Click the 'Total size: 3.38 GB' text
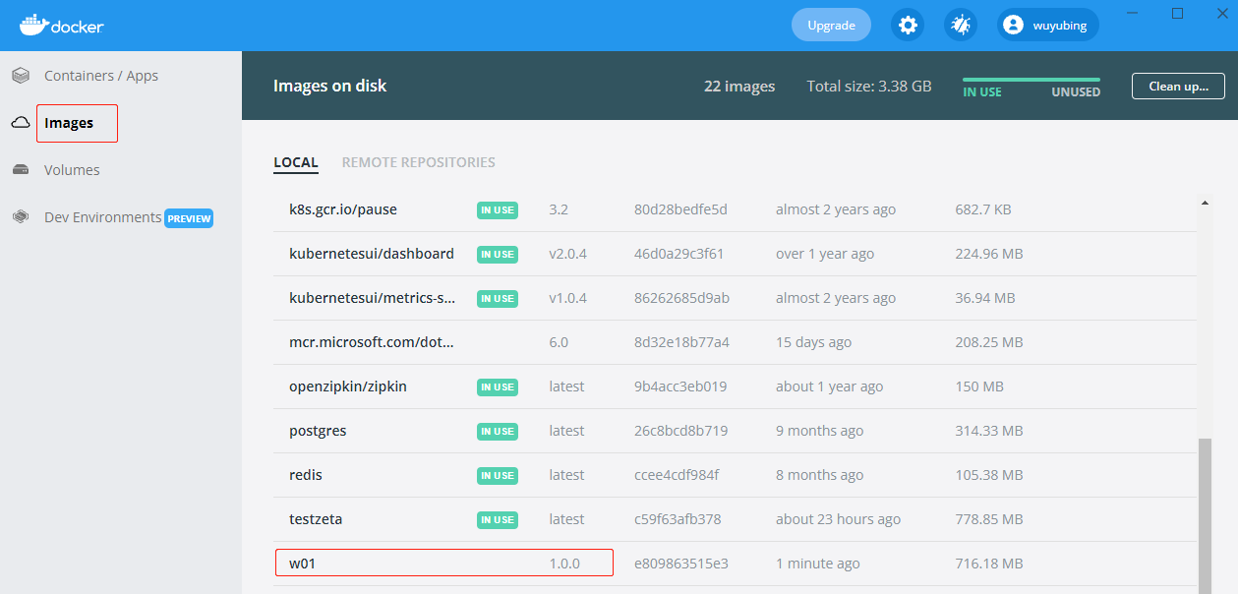Screen dimensions: 1238x594 point(869,87)
